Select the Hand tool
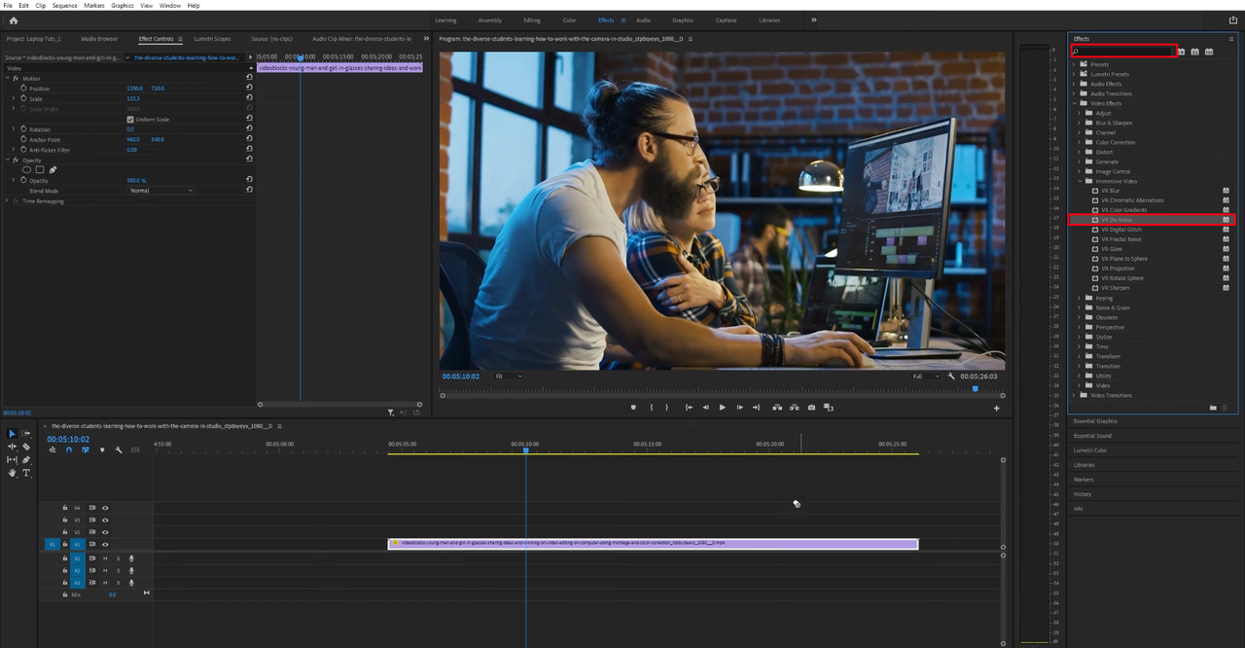This screenshot has height=648, width=1245. point(12,473)
